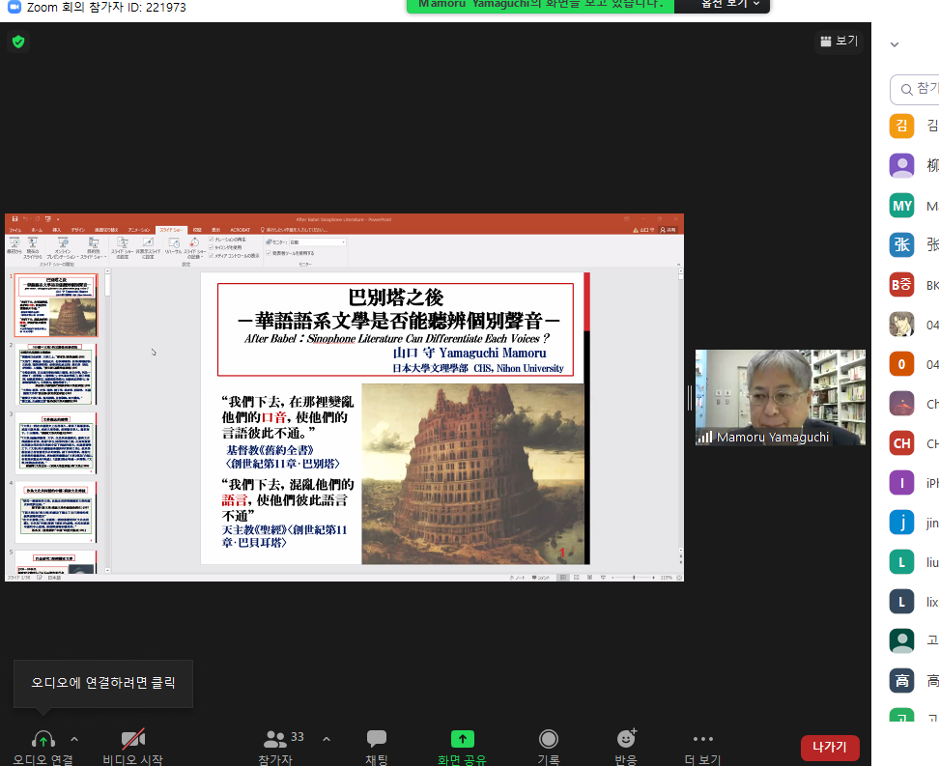Open the Reactions smiley icon
The image size is (939, 766).
click(x=626, y=739)
